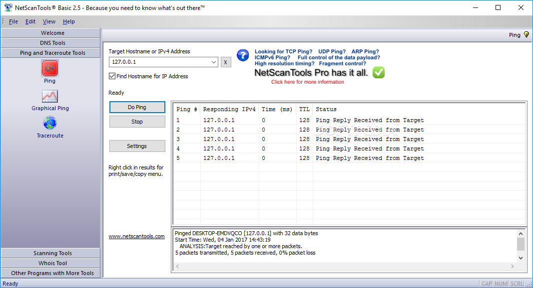The width and height of the screenshot is (533, 288).
Task: Open the File menu
Action: pos(13,21)
